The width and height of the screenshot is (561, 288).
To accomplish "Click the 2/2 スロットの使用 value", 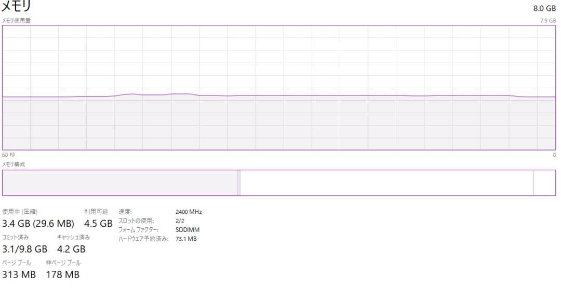I will click(x=180, y=221).
